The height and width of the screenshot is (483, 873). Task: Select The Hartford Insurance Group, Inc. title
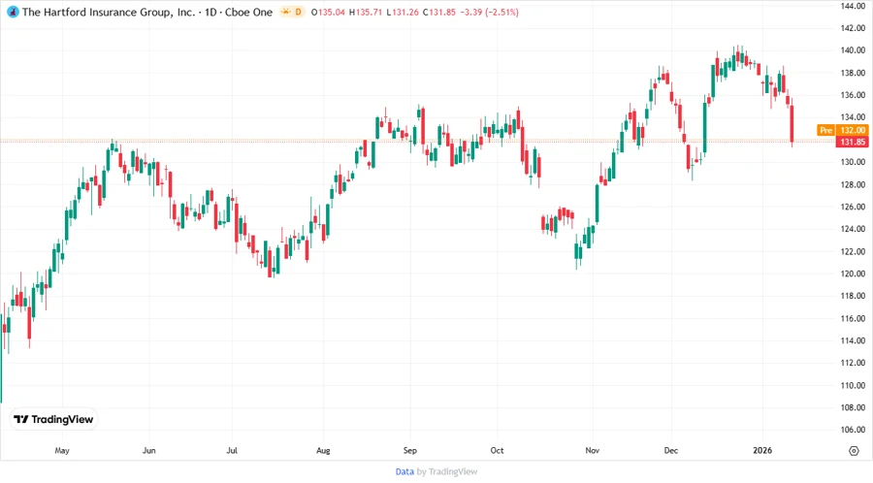109,12
